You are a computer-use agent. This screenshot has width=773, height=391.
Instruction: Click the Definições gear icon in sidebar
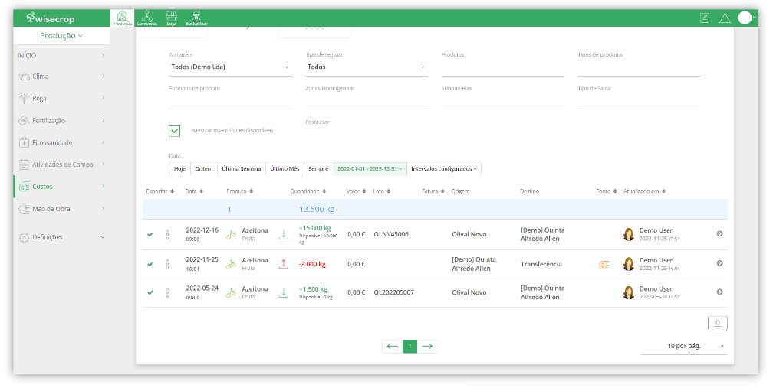(24, 237)
